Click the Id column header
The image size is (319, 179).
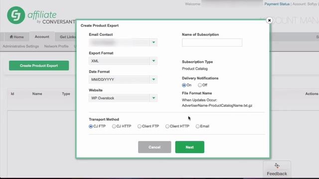[12, 94]
